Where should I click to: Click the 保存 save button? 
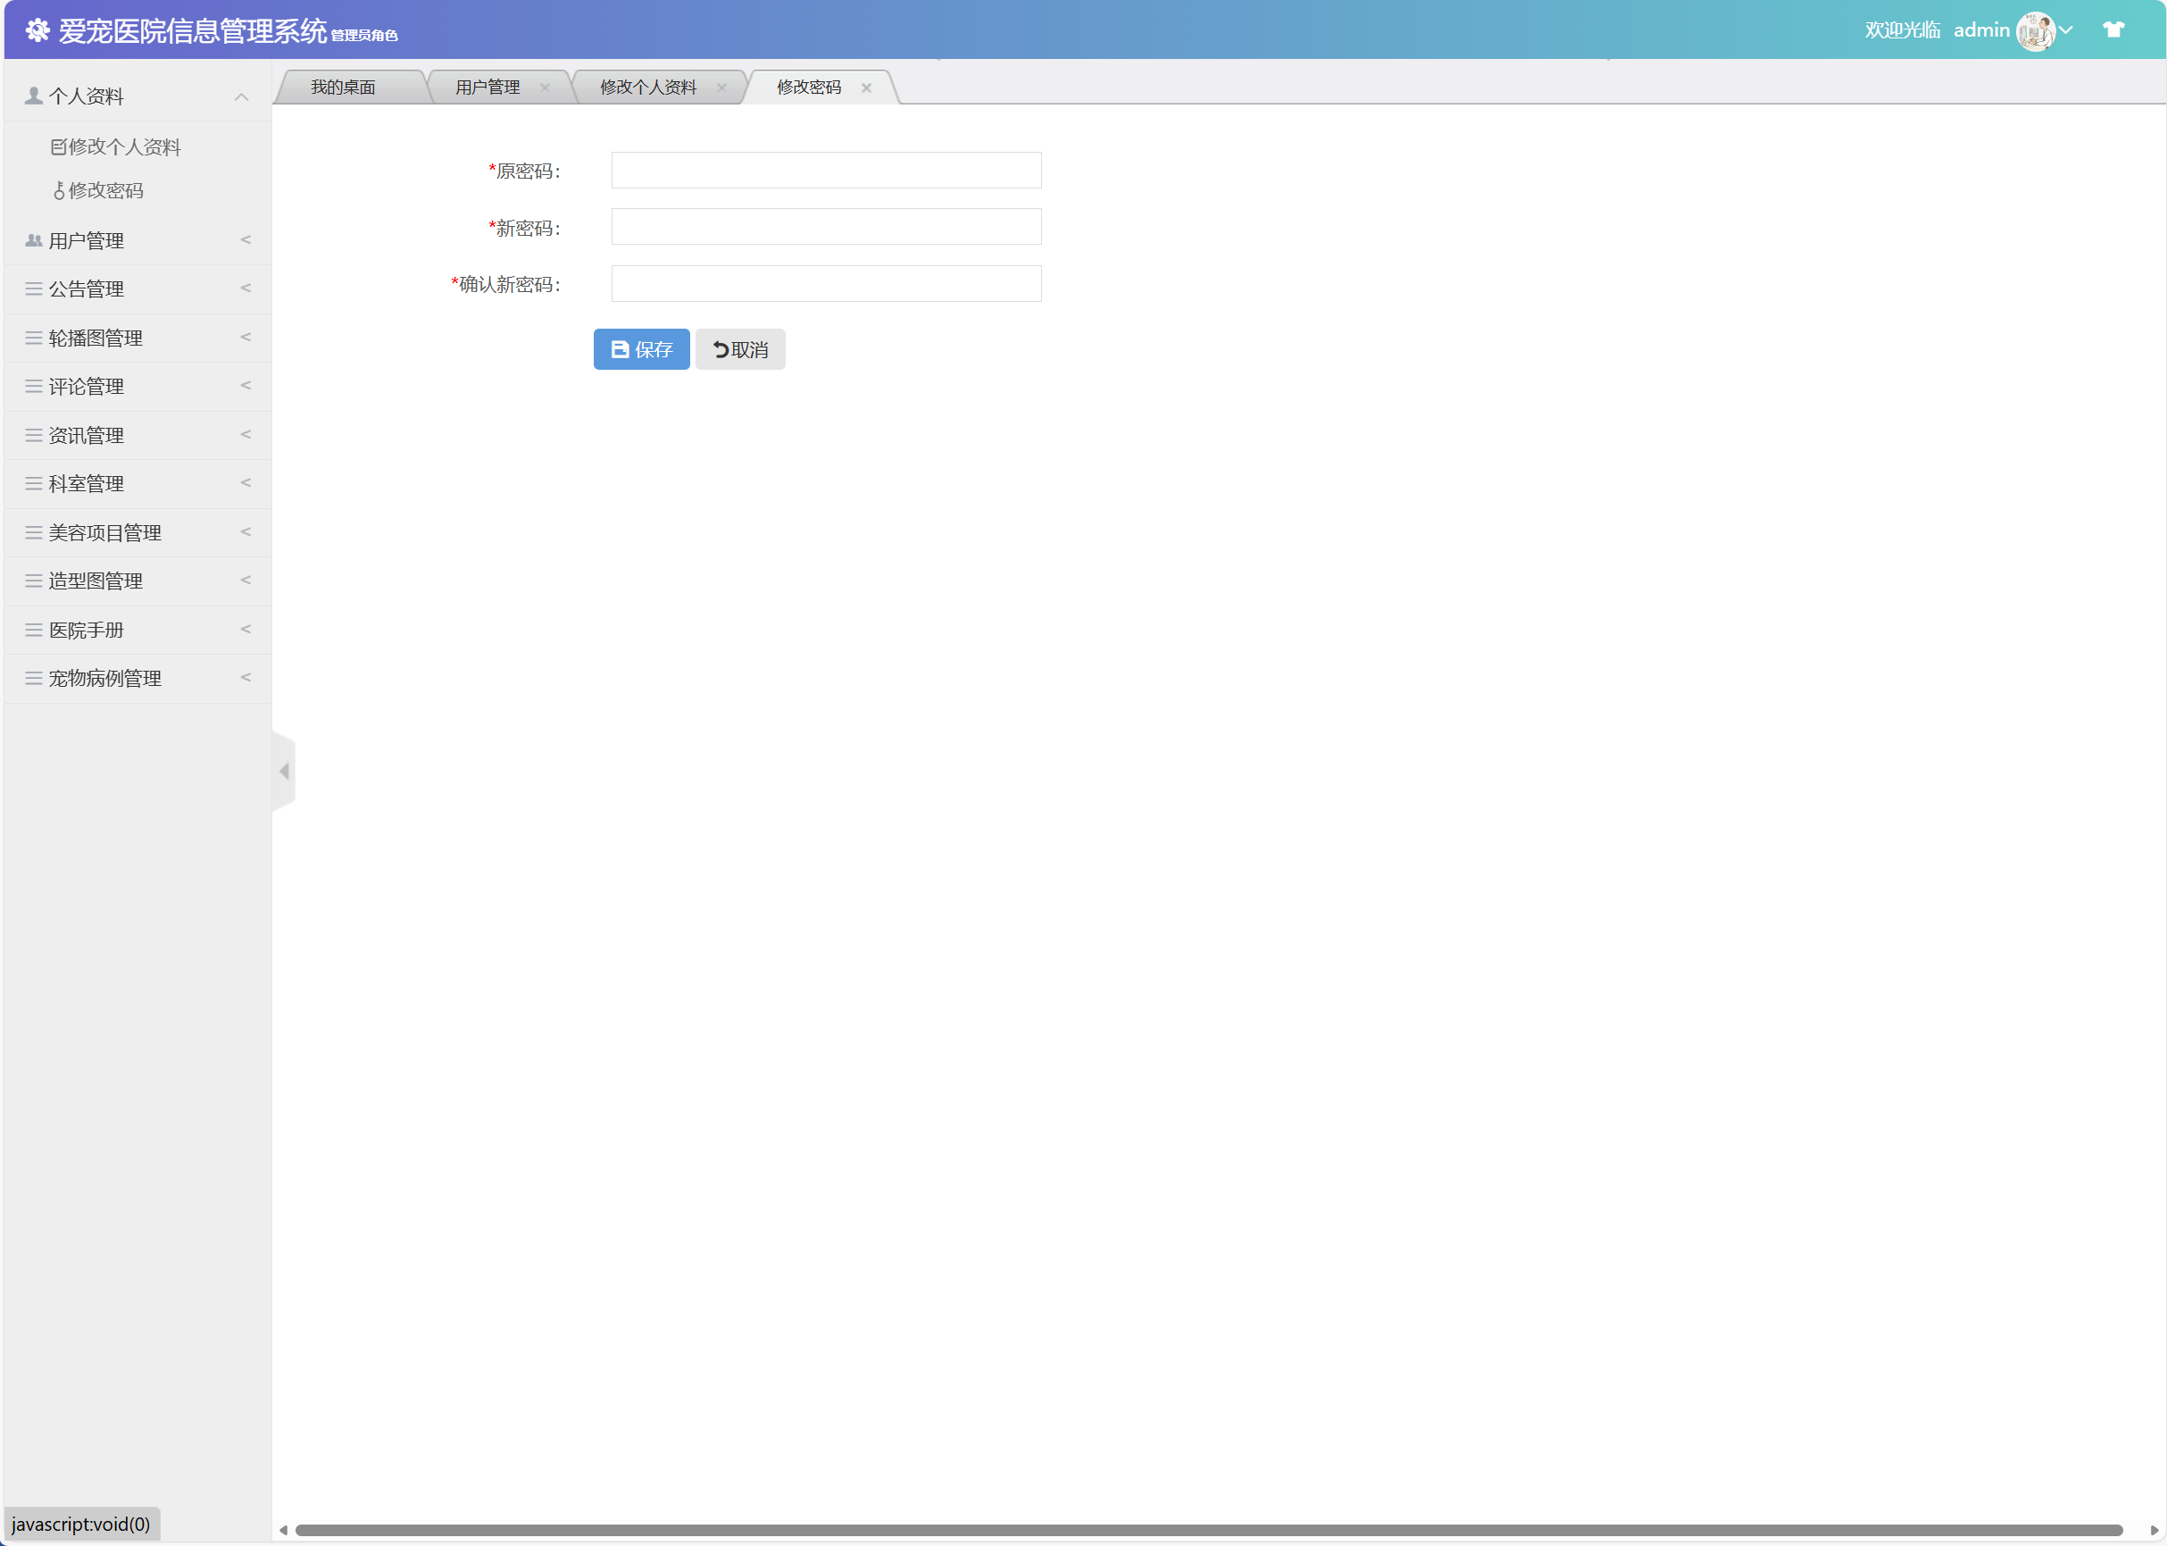tap(641, 349)
